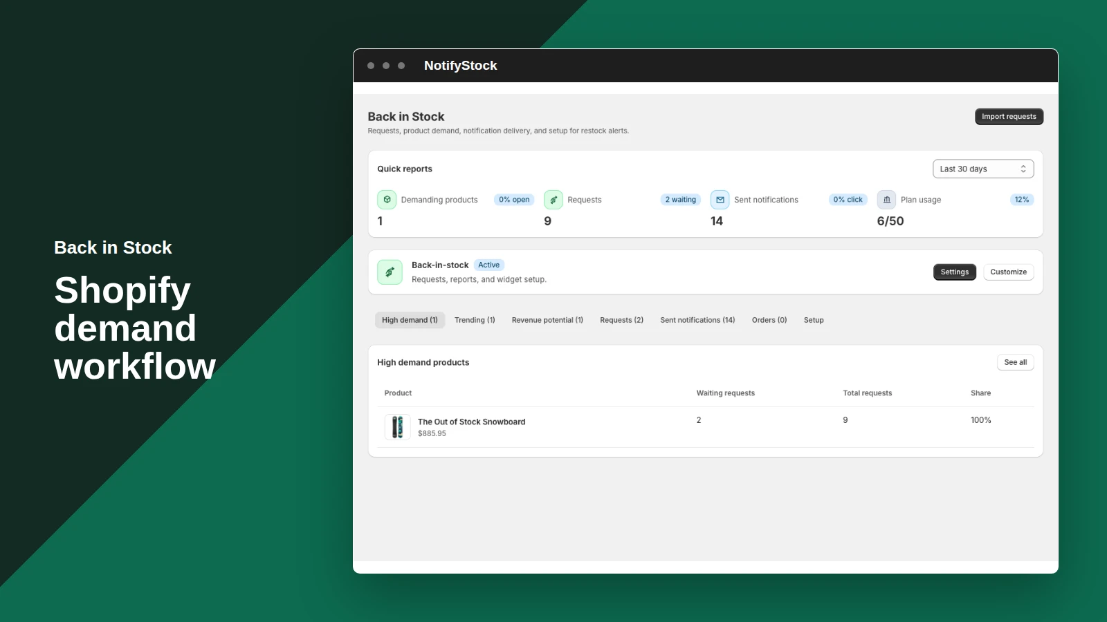Image resolution: width=1107 pixels, height=622 pixels.
Task: Click the Share column header
Action: [x=980, y=393]
